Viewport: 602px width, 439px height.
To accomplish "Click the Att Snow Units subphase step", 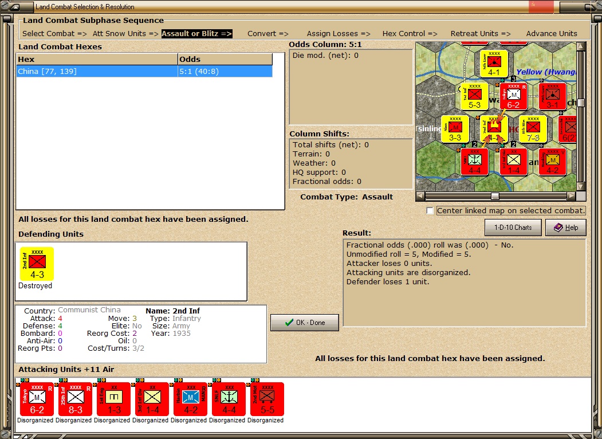I will pyautogui.click(x=125, y=33).
